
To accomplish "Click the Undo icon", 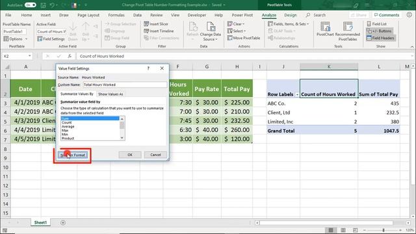I will click(x=52, y=5).
